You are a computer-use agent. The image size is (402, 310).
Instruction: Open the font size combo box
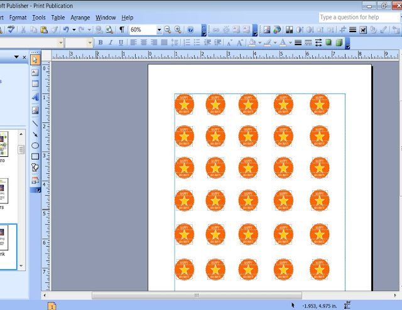[x=79, y=43]
